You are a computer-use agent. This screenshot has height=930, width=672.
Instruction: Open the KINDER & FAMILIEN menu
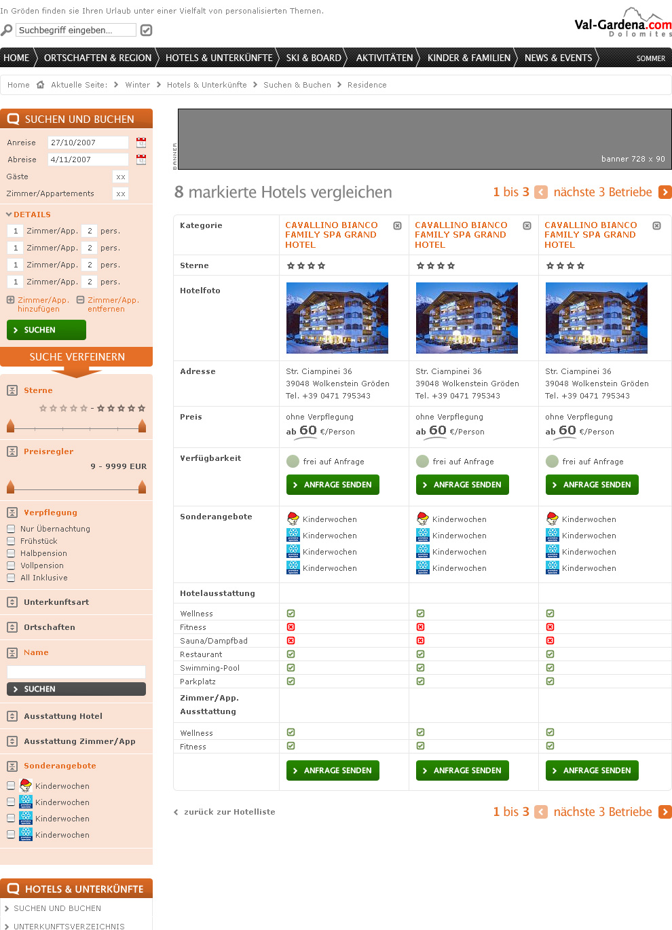click(x=468, y=58)
